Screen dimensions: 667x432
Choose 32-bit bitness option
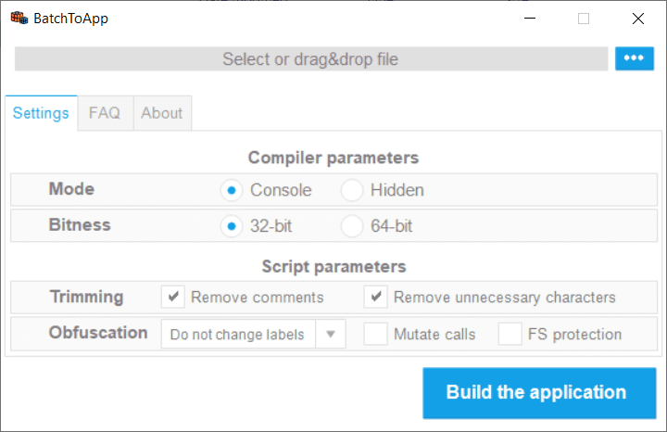pyautogui.click(x=232, y=225)
